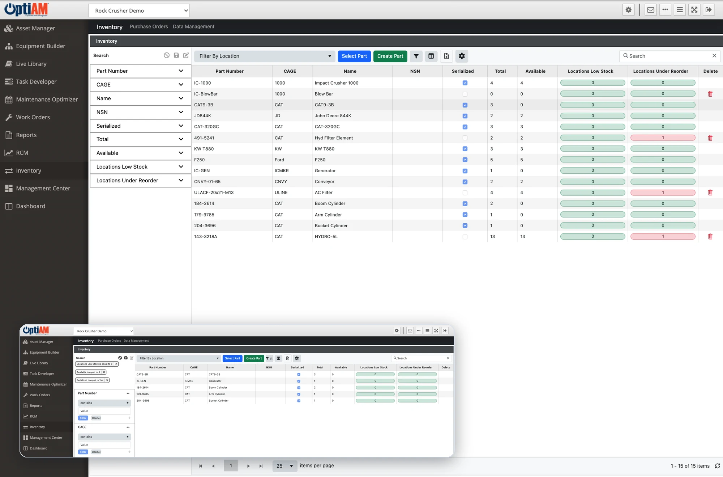
Task: Toggle Serialized checkbox for Bucket Cylinder row
Action: pos(465,225)
